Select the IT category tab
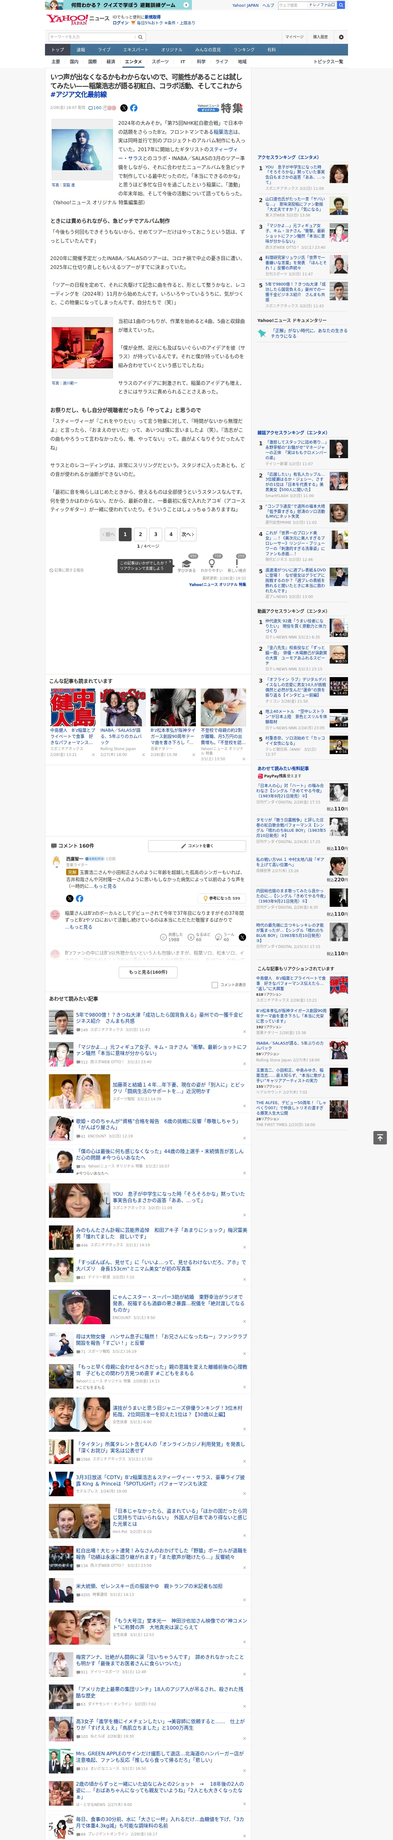This screenshot has width=393, height=1840. [x=183, y=61]
